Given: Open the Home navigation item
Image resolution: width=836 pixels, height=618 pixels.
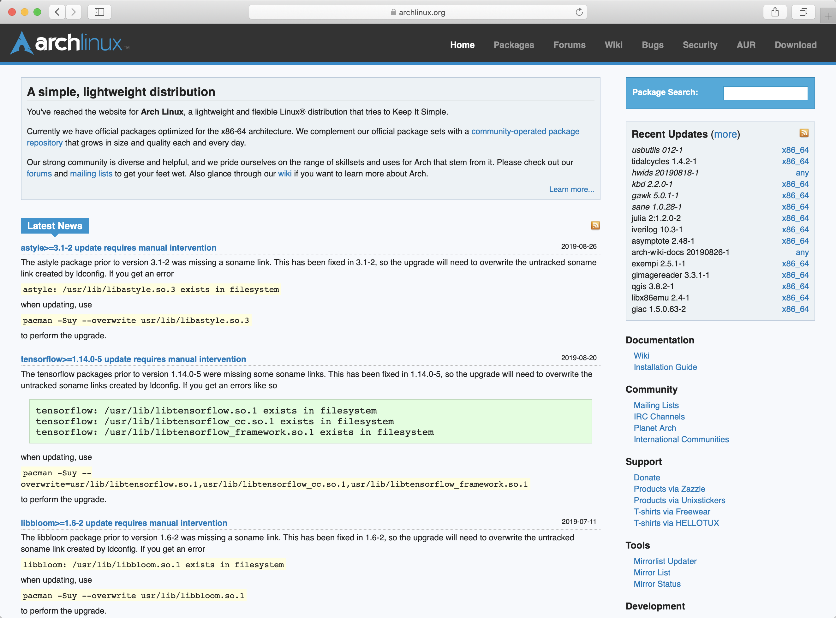Looking at the screenshot, I should [462, 45].
